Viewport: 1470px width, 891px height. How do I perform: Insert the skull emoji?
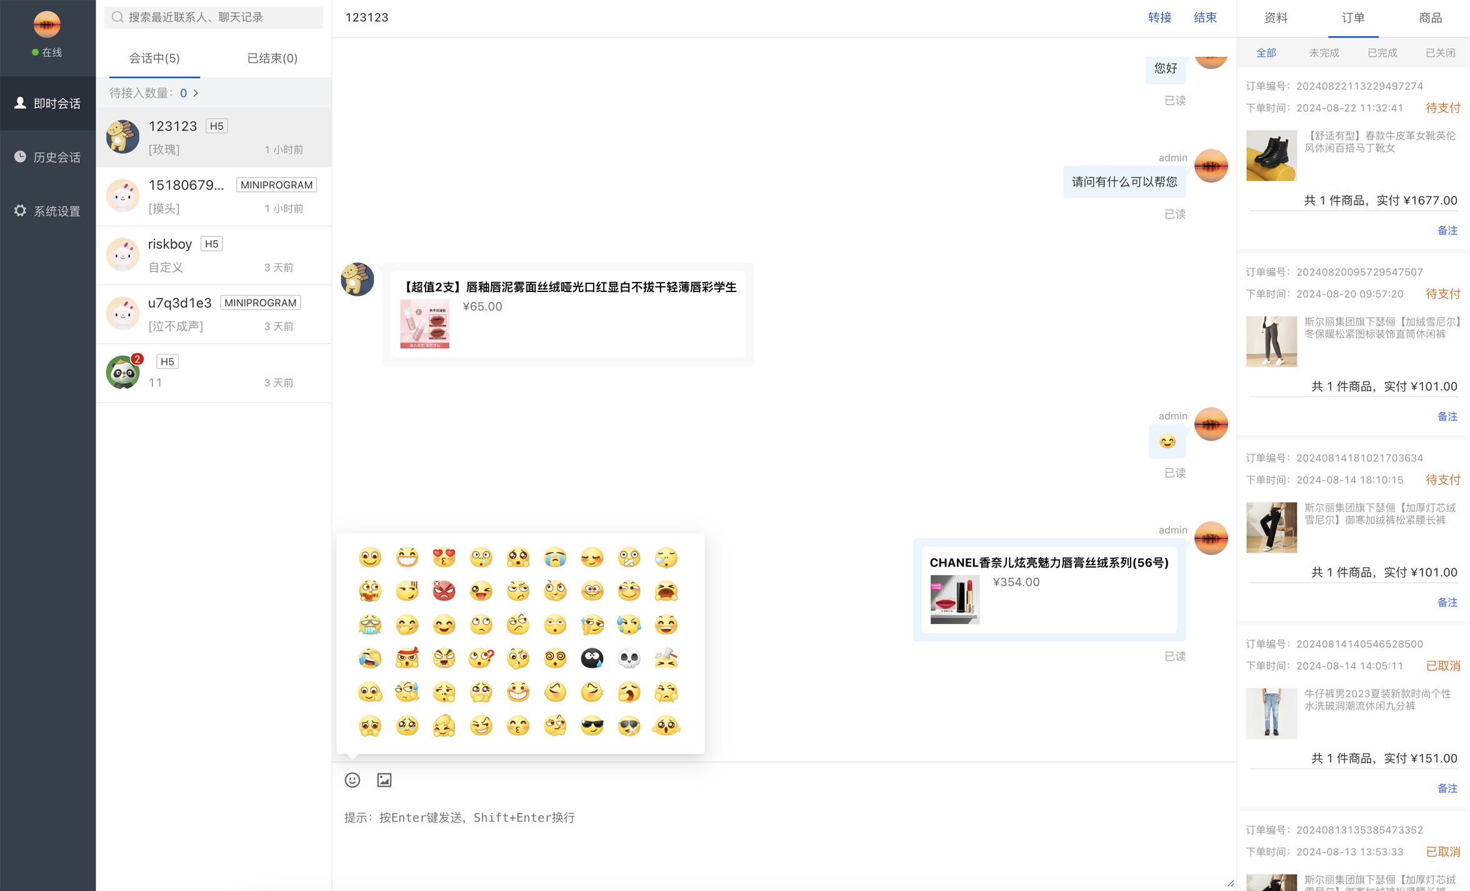(x=629, y=658)
